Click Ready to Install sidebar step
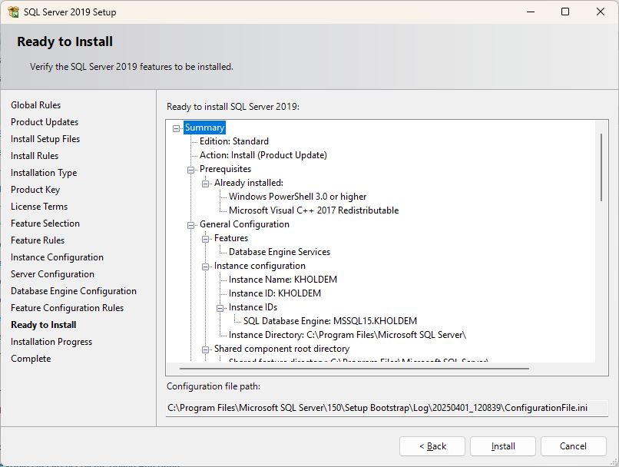The height and width of the screenshot is (467, 619). point(44,325)
